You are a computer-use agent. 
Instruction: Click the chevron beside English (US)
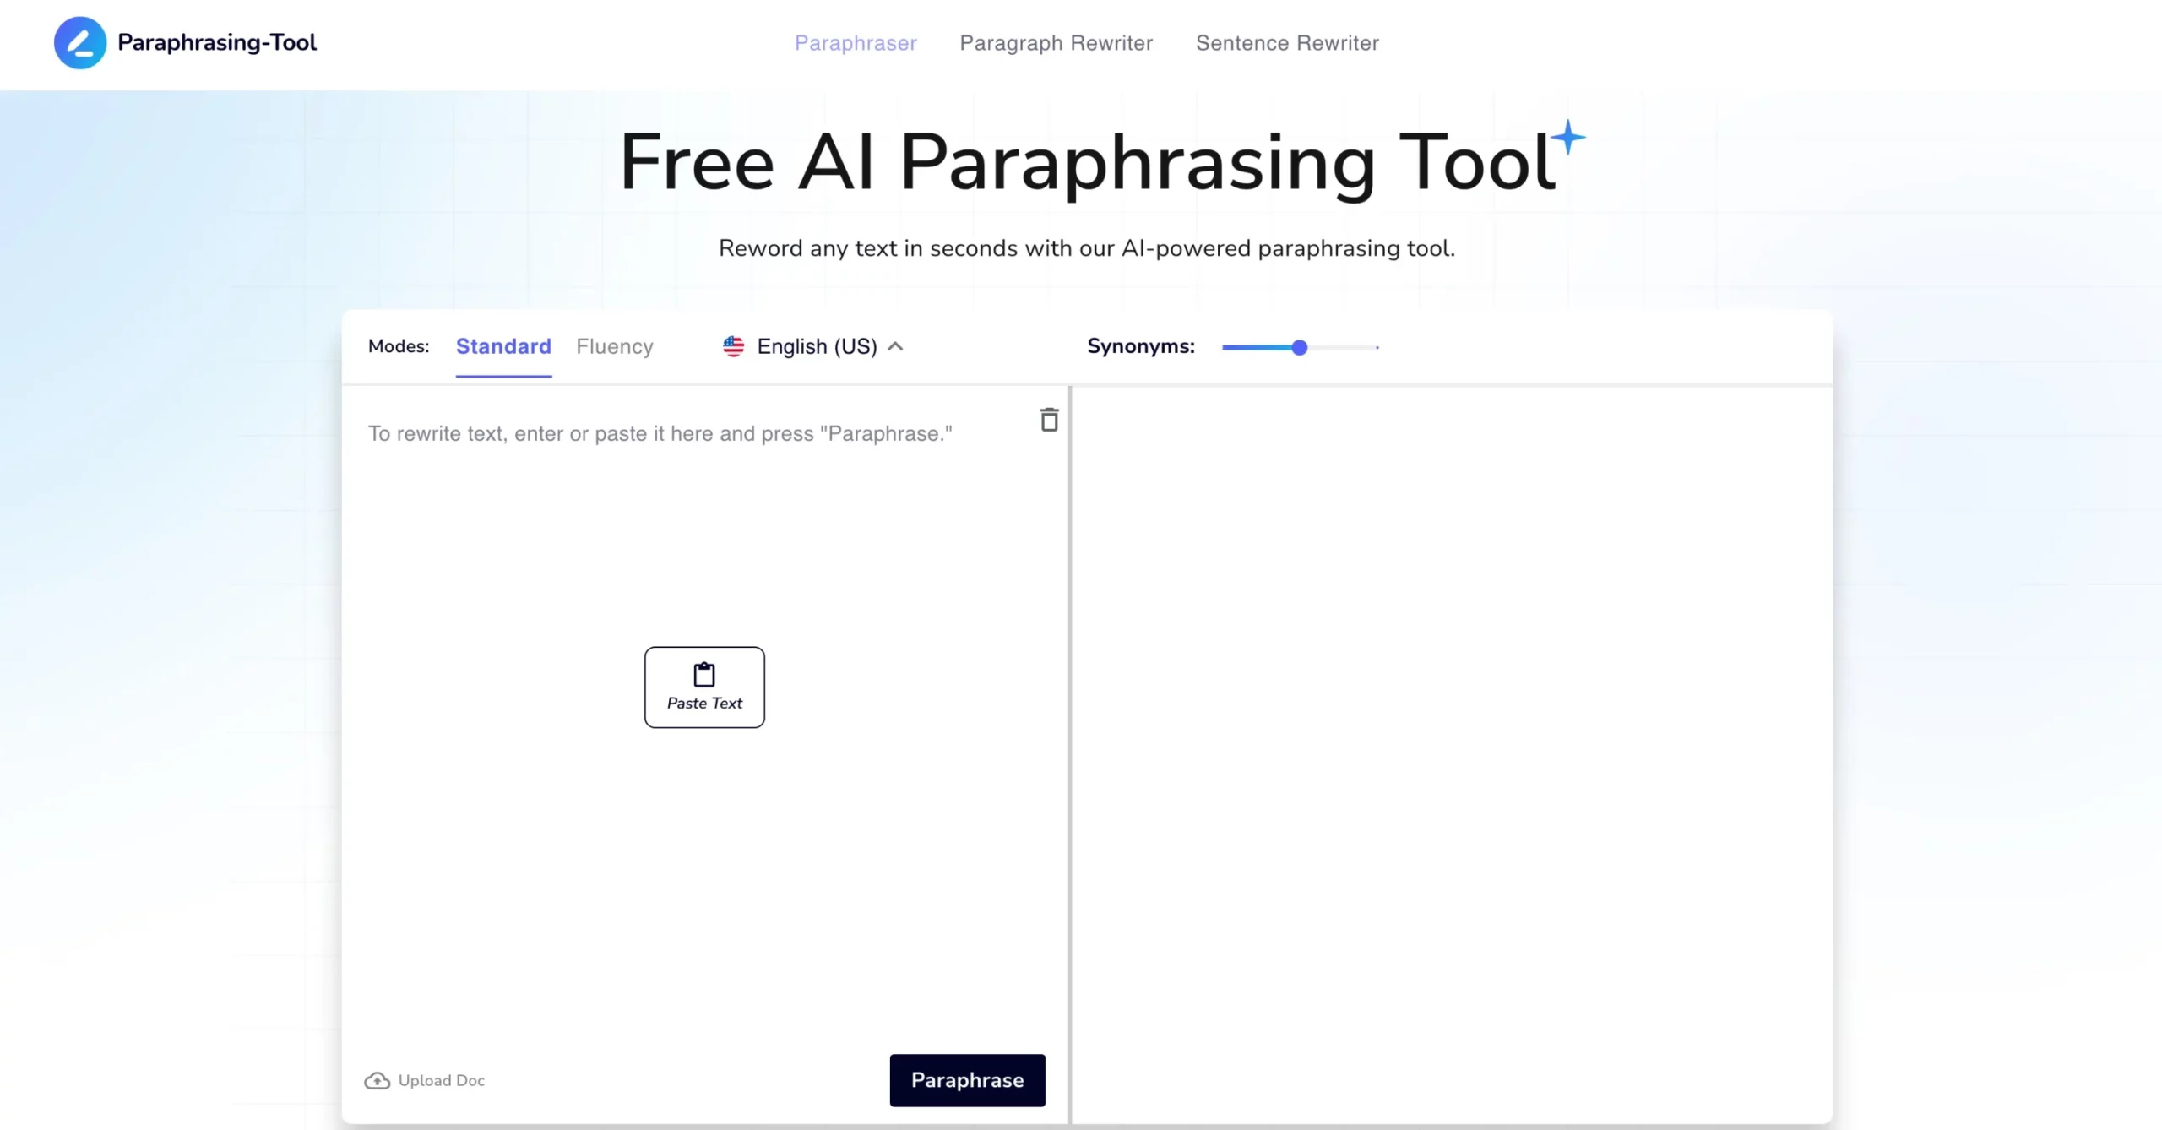click(x=895, y=346)
